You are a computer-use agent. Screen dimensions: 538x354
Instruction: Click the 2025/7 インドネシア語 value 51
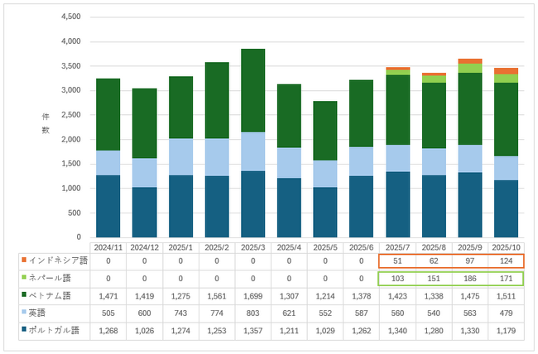click(397, 261)
